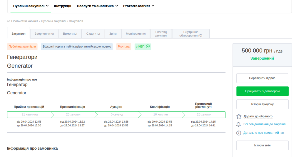This screenshot has width=301, height=157.
Task: Open Історія аукціону
Action: click(262, 104)
